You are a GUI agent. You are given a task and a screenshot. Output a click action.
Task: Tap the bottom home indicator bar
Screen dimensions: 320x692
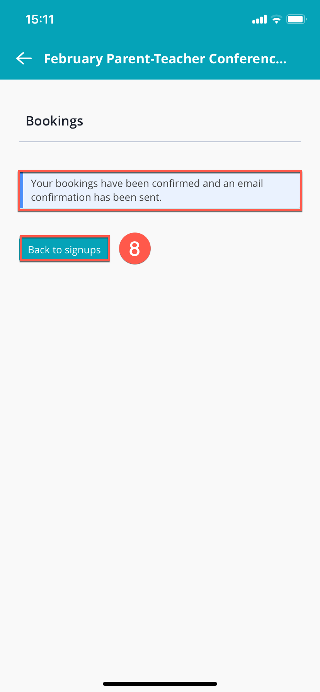click(160, 684)
